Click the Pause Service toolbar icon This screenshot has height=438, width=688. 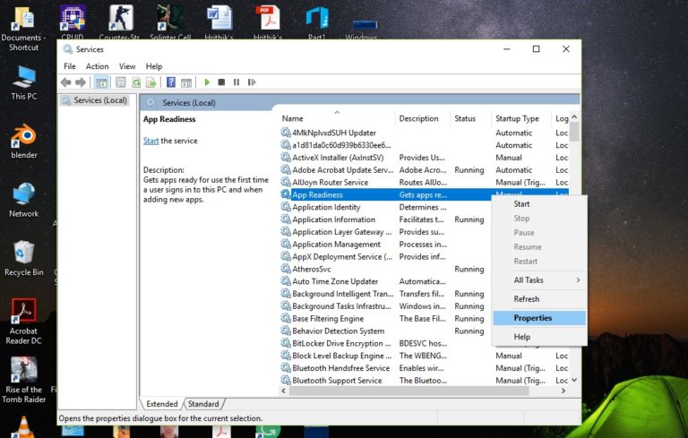click(x=236, y=82)
